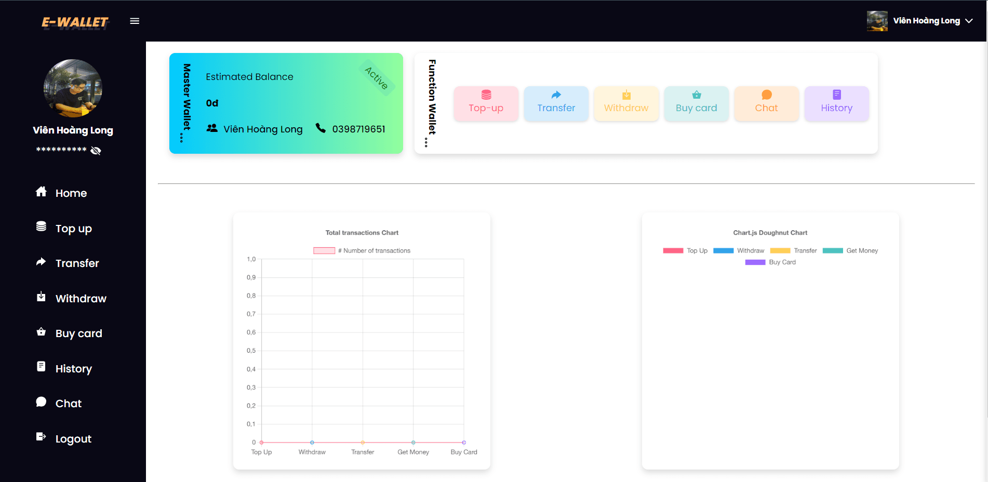Open Top up page from sidebar

click(74, 229)
